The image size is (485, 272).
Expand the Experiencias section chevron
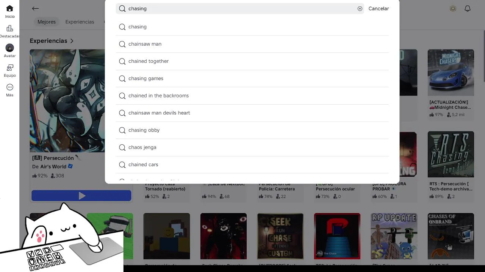72,41
